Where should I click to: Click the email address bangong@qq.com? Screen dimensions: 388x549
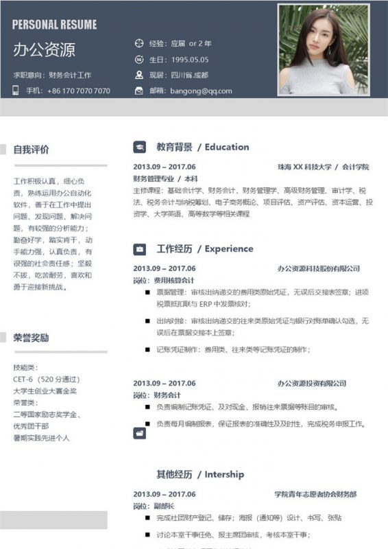tap(201, 91)
